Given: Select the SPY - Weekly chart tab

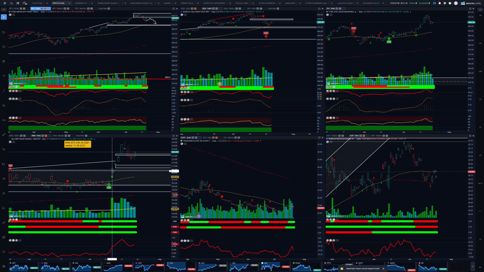Looking at the screenshot, I should (x=57, y=9).
